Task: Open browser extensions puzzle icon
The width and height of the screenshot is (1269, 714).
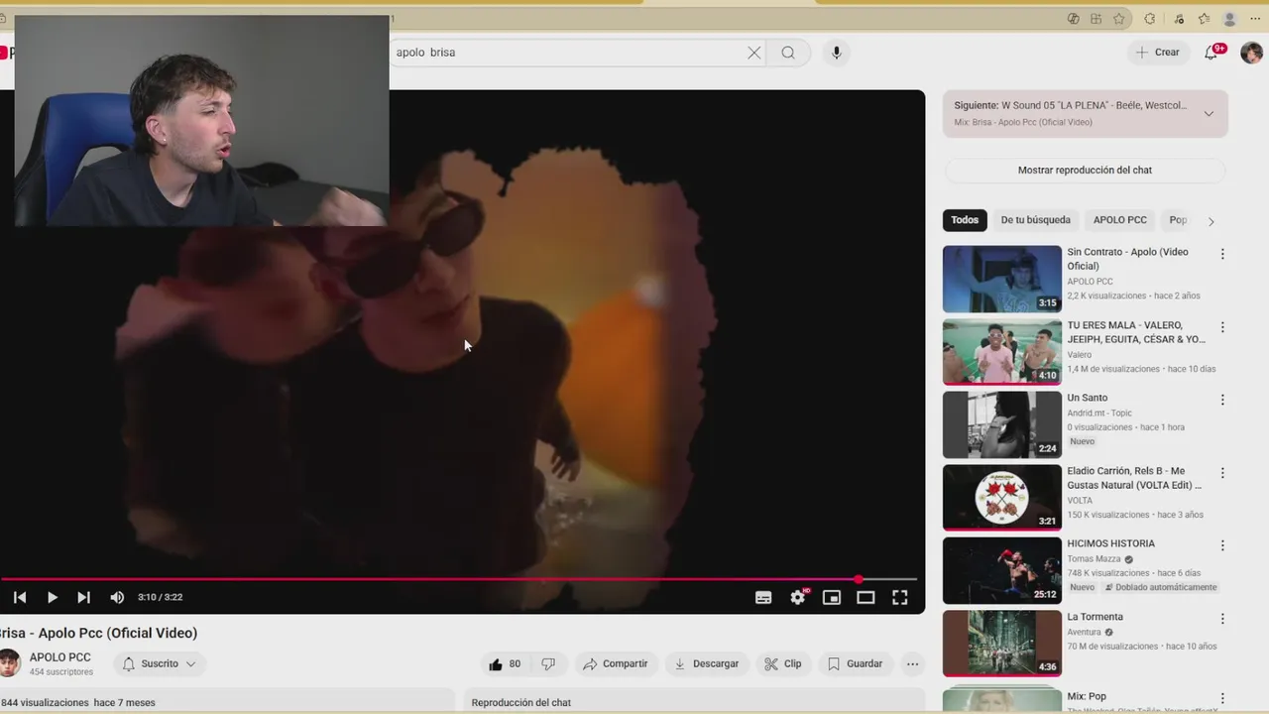Action: (x=1150, y=18)
